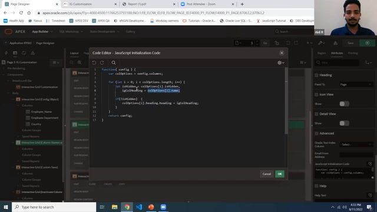The image size is (377, 212).
Task: Click the Page Designer toolbar redo icon
Action: (296, 43)
